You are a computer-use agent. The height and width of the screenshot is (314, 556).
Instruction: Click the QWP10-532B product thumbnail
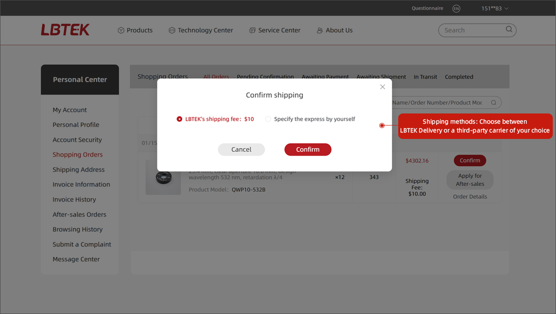tap(163, 177)
